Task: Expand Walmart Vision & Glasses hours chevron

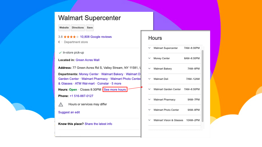Action: pyautogui.click(x=149, y=120)
